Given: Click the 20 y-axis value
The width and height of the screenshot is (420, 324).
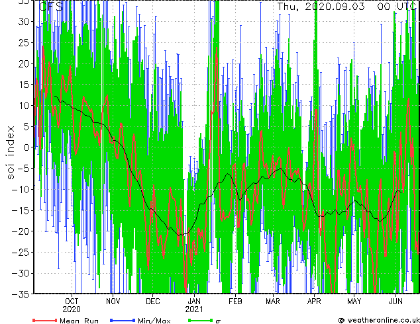Looking at the screenshot, I should pos(24,63).
